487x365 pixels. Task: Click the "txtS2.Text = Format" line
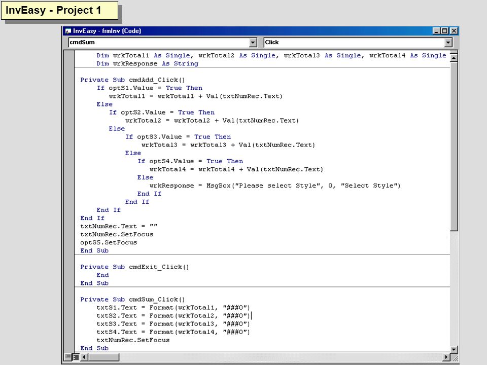pyautogui.click(x=173, y=316)
